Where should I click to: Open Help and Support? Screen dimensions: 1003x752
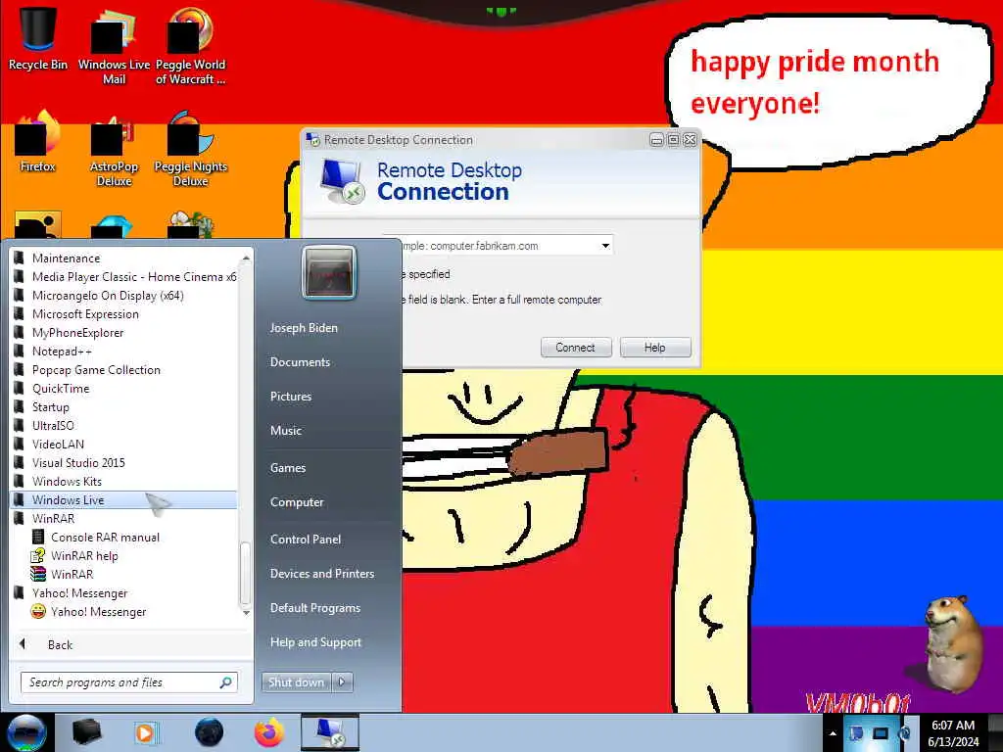316,642
